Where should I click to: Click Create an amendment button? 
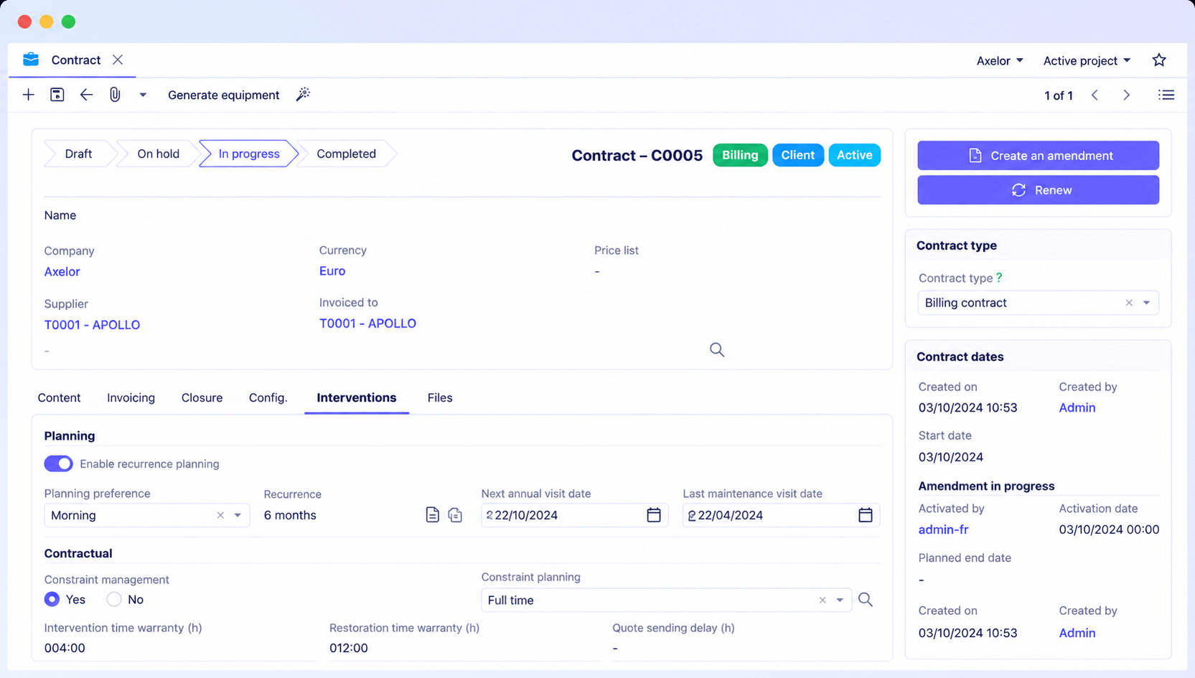pos(1038,156)
